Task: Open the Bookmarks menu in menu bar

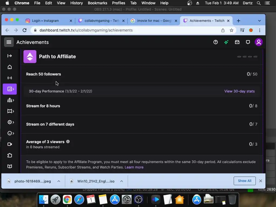Action: click(97, 3)
